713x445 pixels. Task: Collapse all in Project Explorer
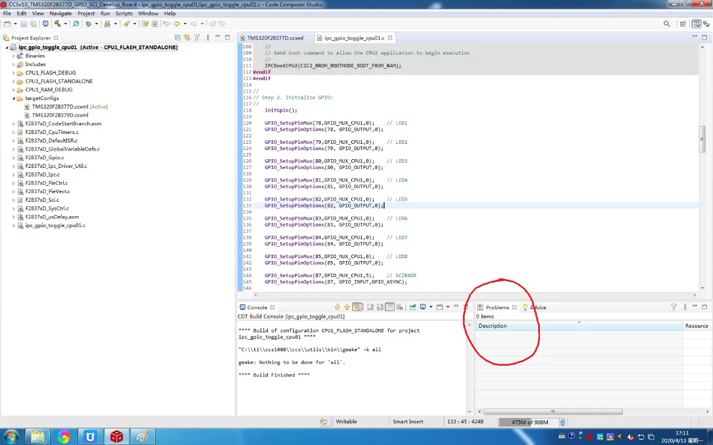(x=178, y=37)
